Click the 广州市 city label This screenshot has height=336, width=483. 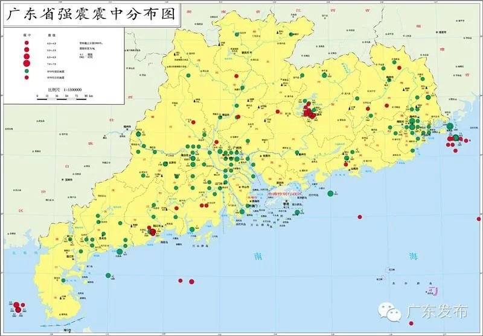pyautogui.click(x=237, y=148)
